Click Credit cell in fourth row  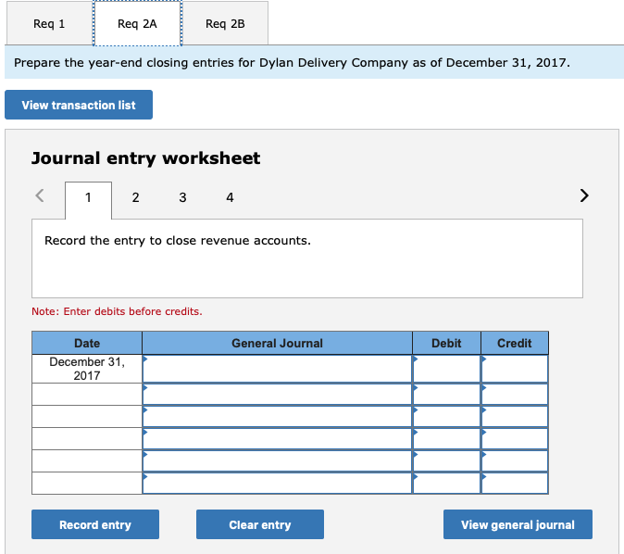pyautogui.click(x=515, y=439)
